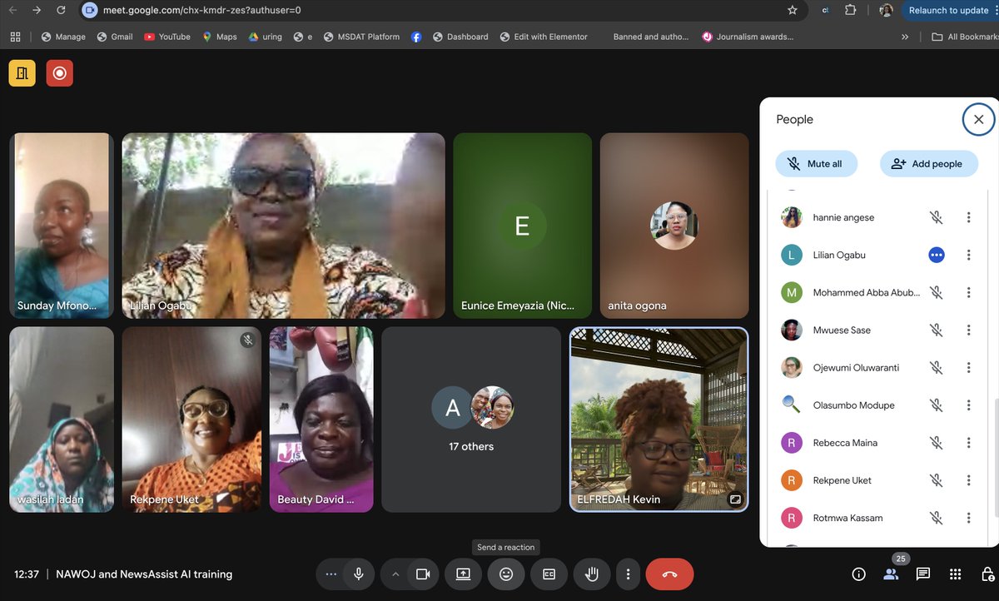Viewport: 999px width, 601px height.
Task: Select the Eunice Emeyazia avatar tile
Action: click(523, 226)
